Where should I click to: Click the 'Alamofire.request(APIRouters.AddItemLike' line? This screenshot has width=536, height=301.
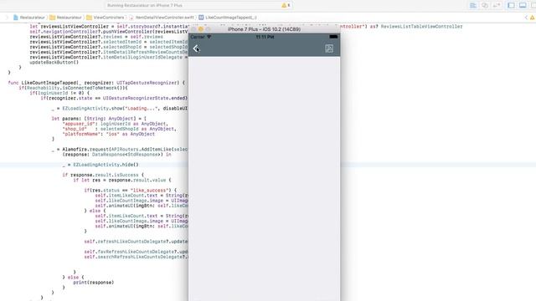pos(120,150)
